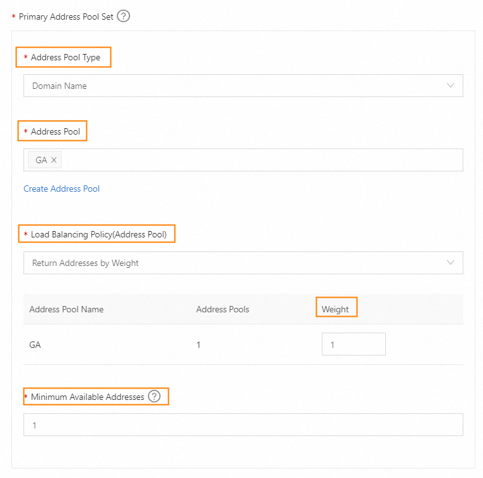The height and width of the screenshot is (478, 483).
Task: Click the help icon beside Primary Address Pool Set
Action: [124, 17]
